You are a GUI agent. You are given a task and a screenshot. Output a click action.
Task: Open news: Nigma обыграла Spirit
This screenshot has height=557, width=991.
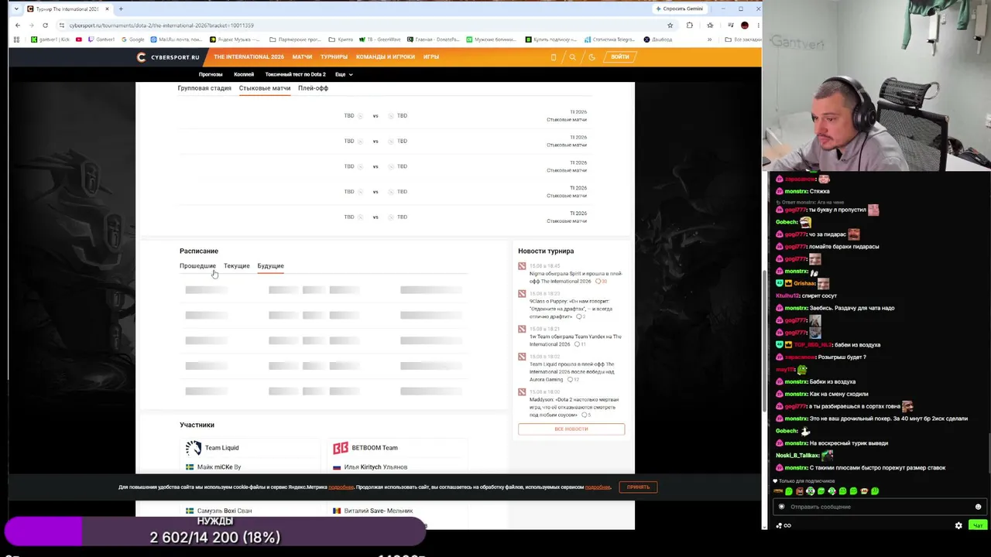[575, 277]
